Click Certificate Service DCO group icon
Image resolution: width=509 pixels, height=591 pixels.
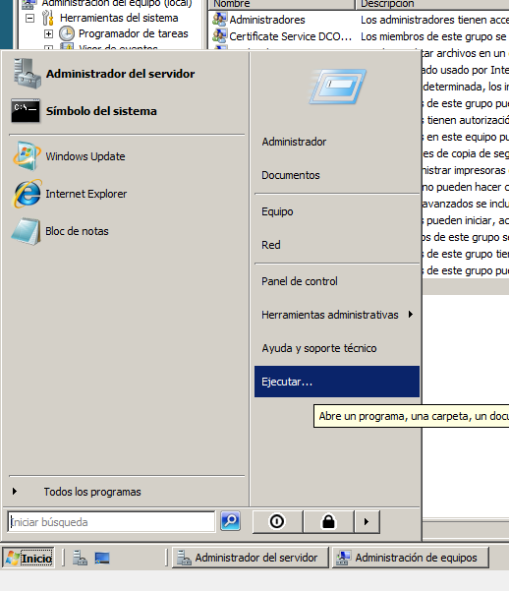[x=220, y=35]
